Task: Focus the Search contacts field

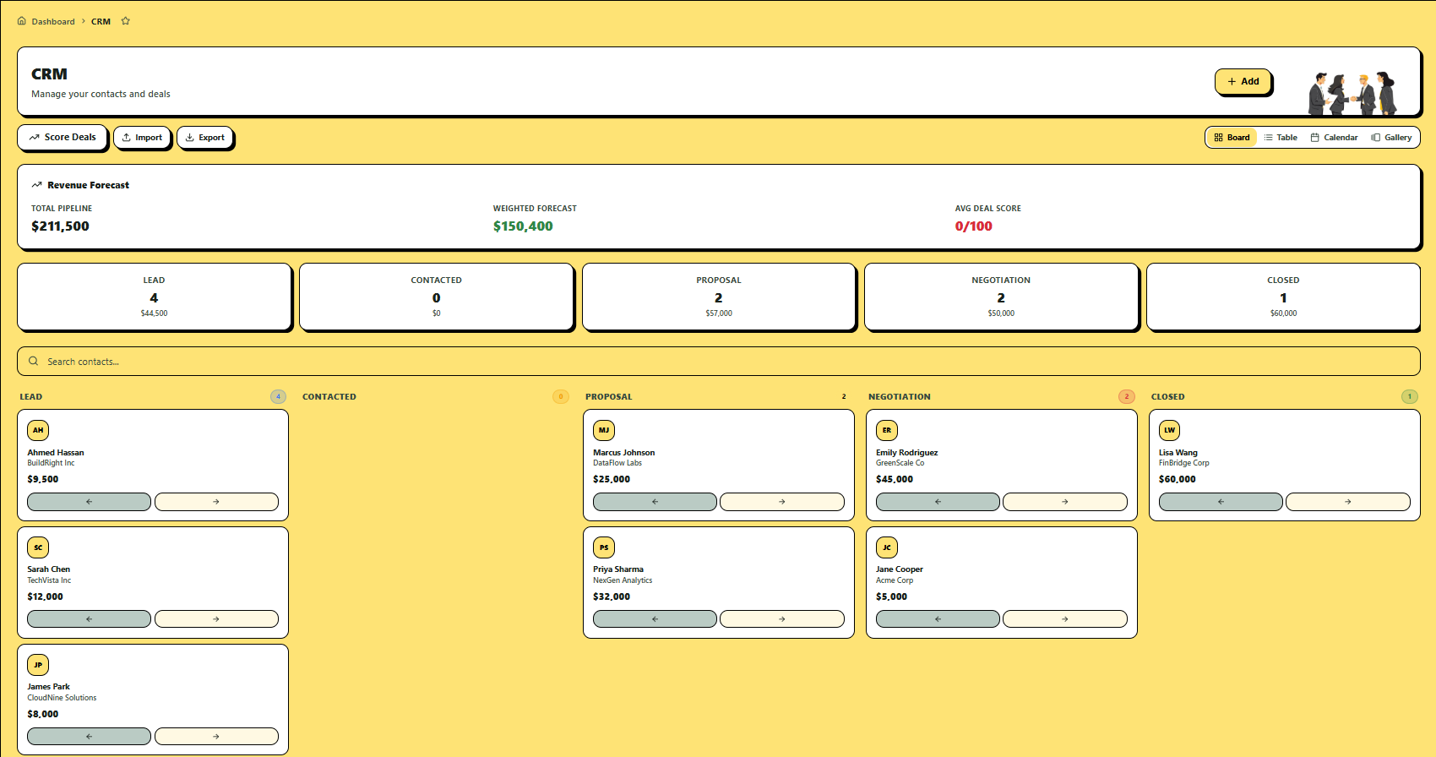Action: click(719, 362)
